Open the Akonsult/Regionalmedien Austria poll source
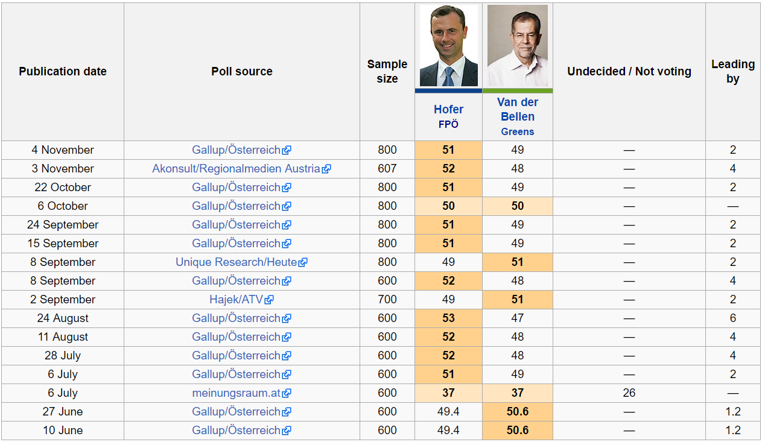762x442 pixels. coord(236,169)
